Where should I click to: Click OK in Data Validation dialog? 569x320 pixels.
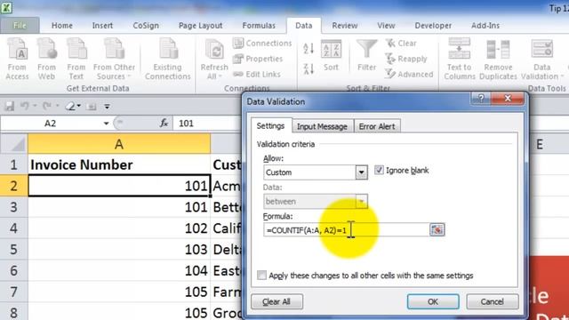coord(433,301)
